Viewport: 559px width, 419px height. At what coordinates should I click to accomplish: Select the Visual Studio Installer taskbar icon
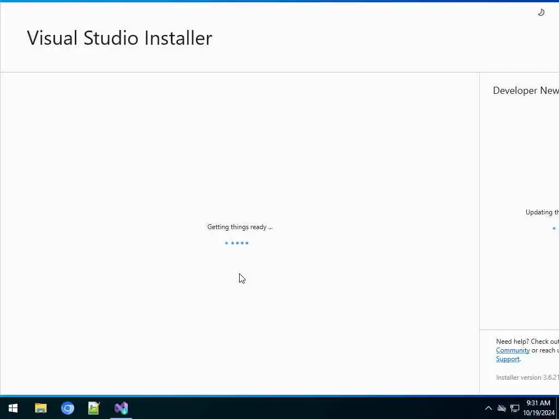[x=121, y=408]
